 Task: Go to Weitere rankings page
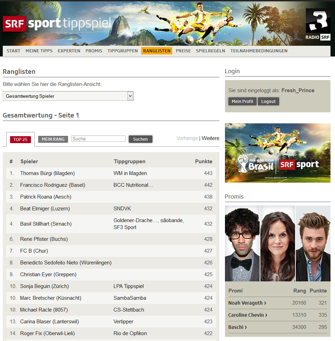(x=210, y=138)
